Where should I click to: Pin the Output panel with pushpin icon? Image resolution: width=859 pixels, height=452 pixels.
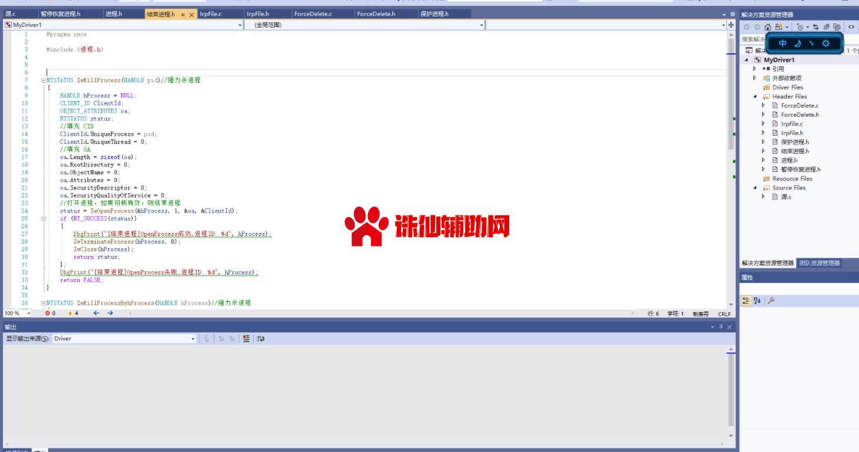[x=721, y=327]
